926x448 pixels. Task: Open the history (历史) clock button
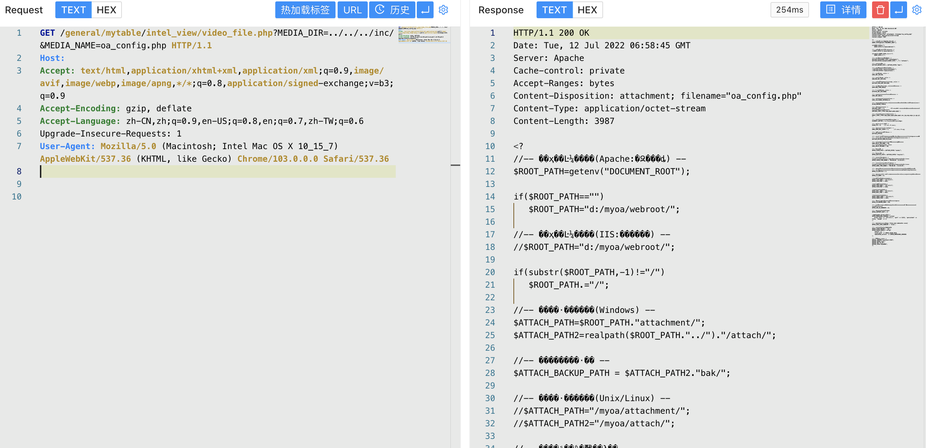click(392, 10)
